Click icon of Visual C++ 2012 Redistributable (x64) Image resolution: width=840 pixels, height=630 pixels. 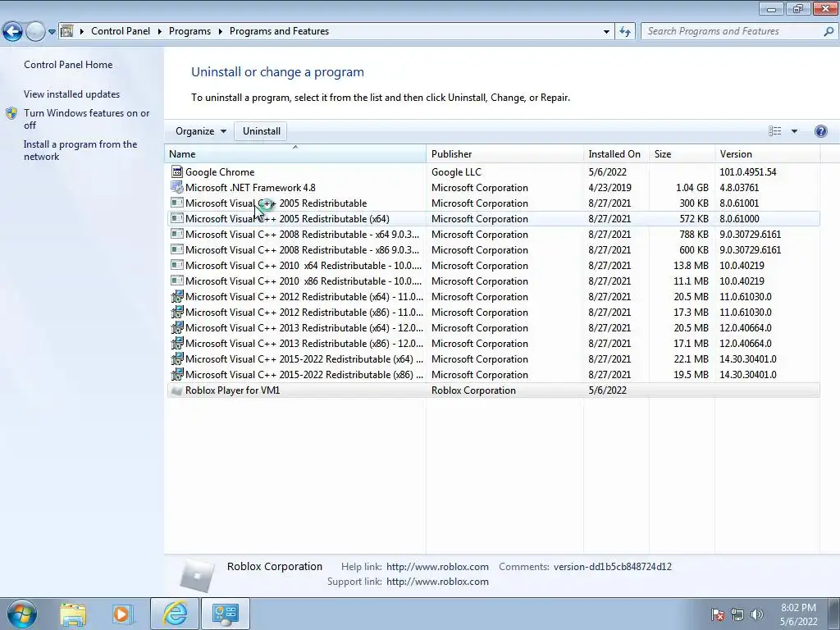177,297
